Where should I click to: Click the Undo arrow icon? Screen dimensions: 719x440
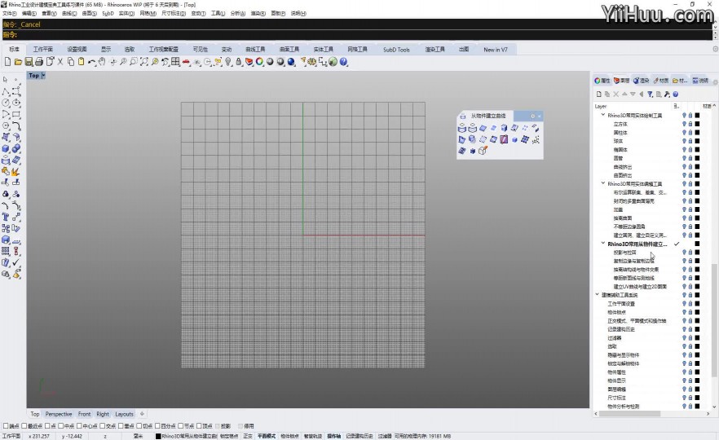pyautogui.click(x=91, y=61)
